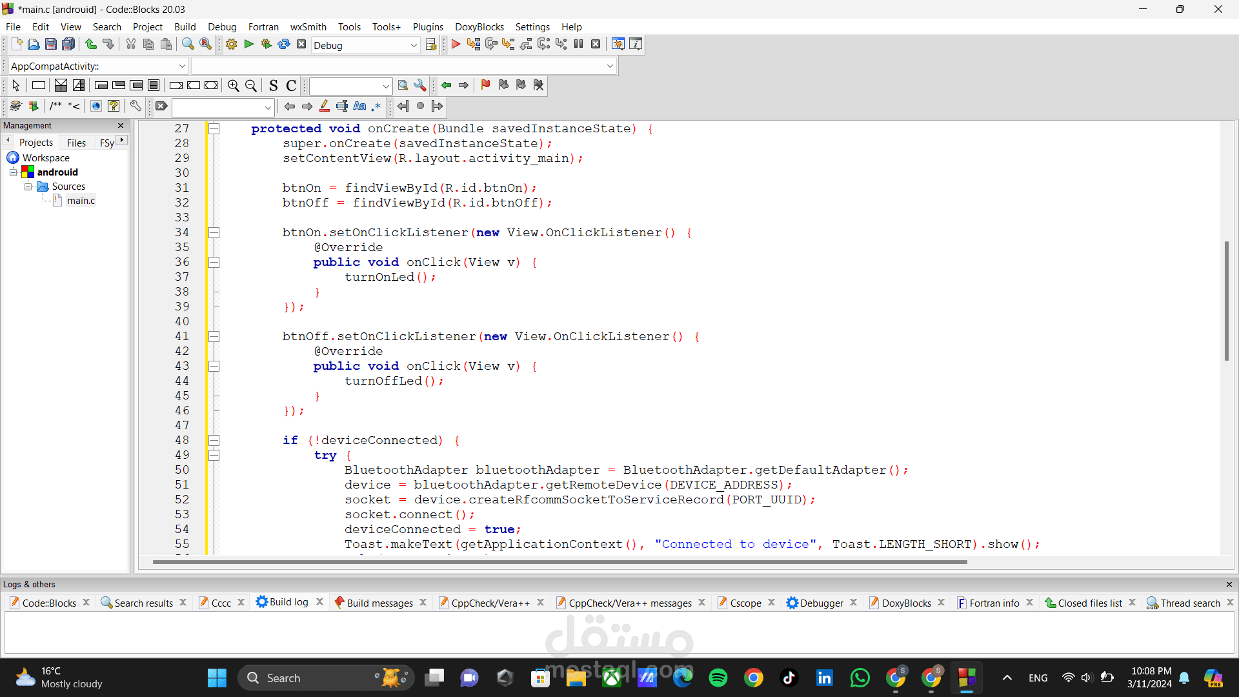The height and width of the screenshot is (697, 1239).
Task: Click the Zoom in magnifier icon
Action: [x=234, y=85]
